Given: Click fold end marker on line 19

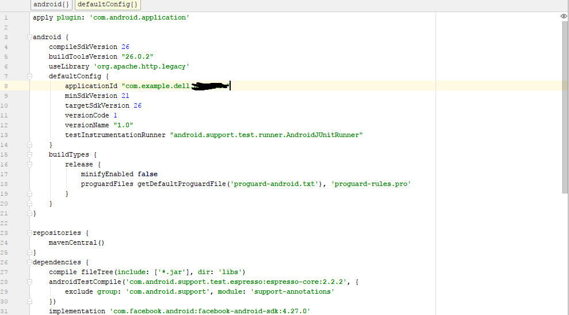Looking at the screenshot, I should pos(29,194).
